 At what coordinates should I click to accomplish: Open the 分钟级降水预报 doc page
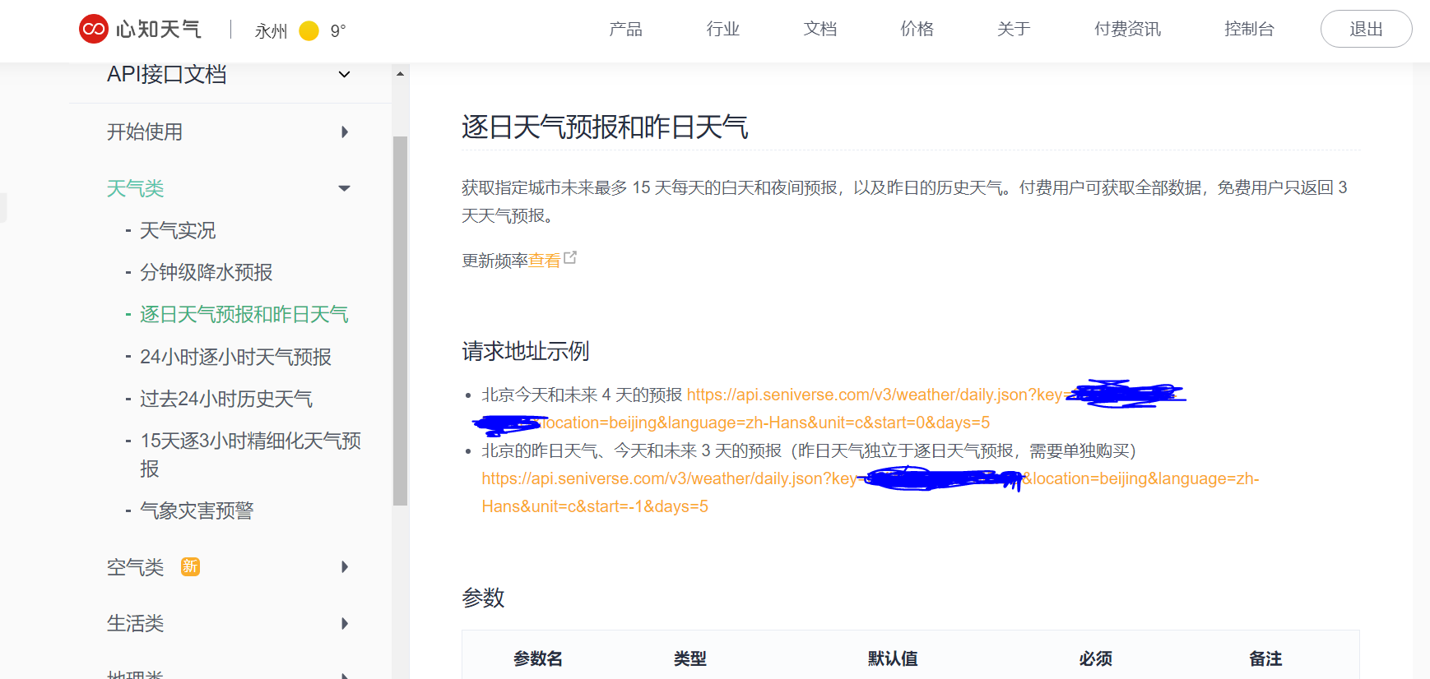click(206, 272)
